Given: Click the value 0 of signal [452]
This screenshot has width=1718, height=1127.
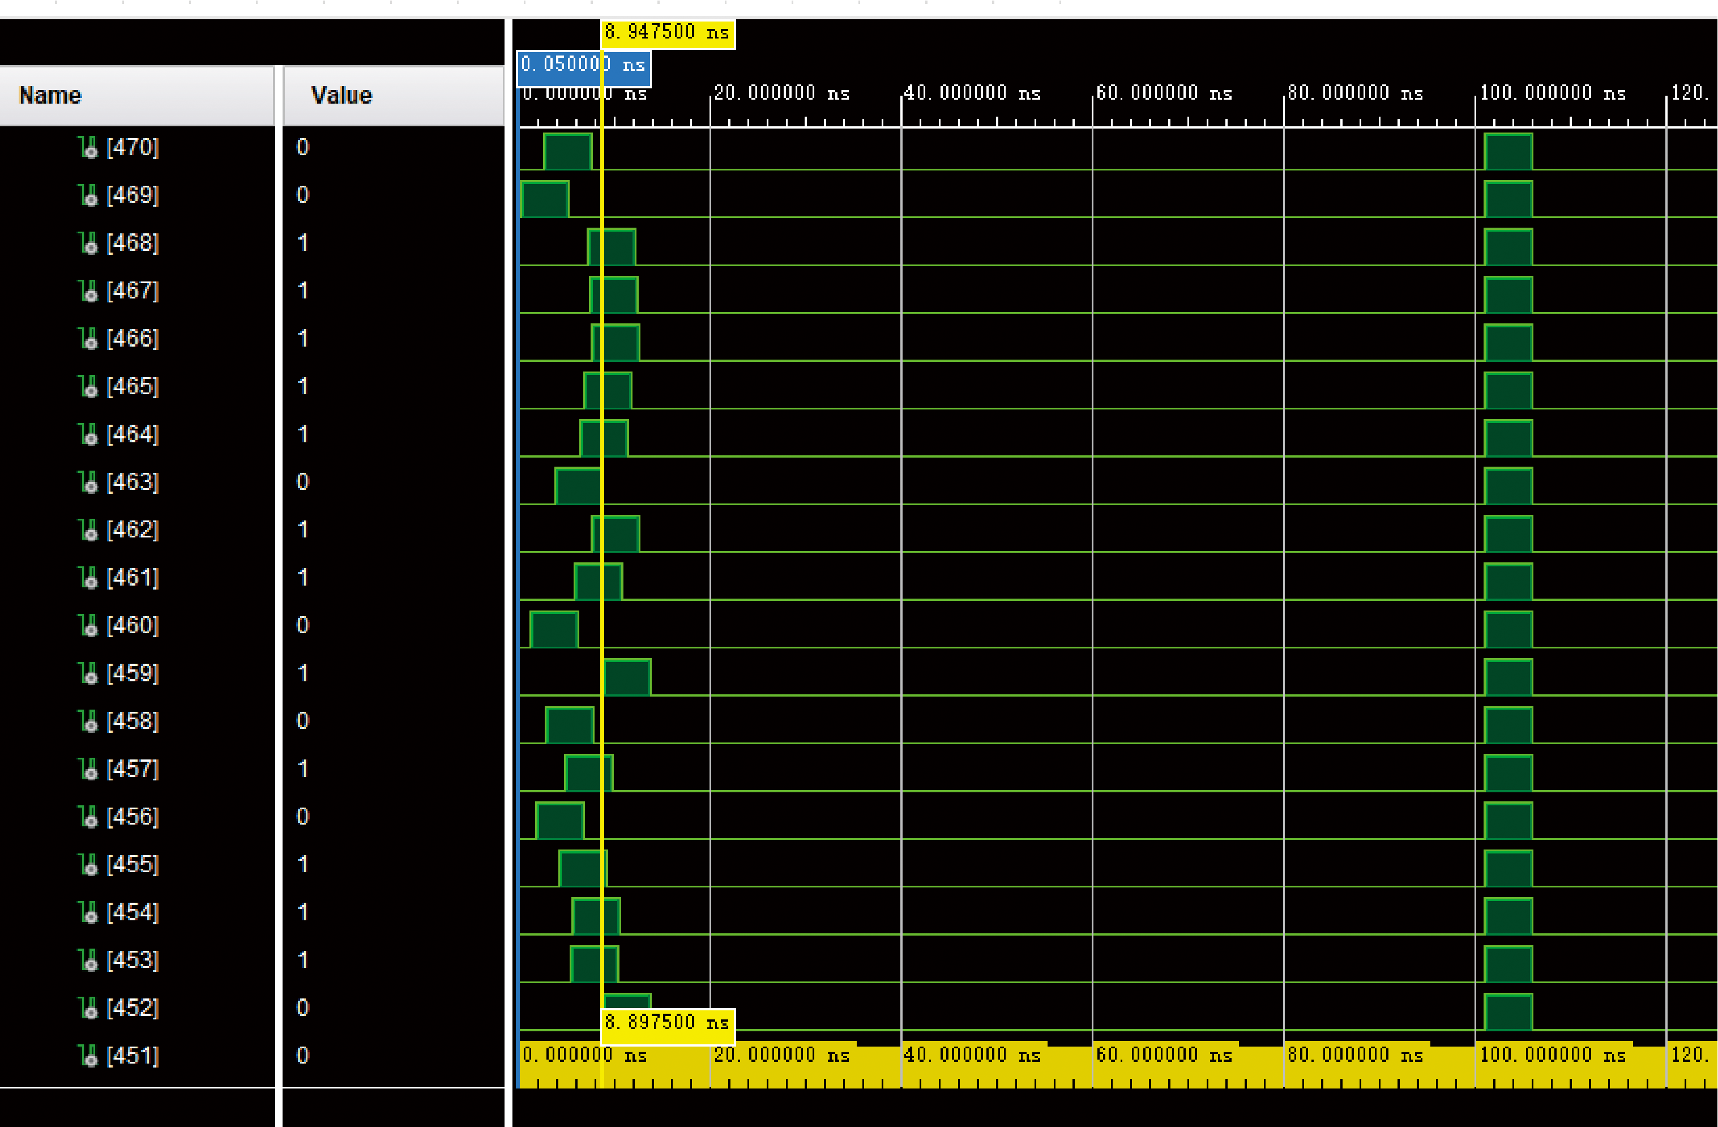Looking at the screenshot, I should click(302, 1008).
